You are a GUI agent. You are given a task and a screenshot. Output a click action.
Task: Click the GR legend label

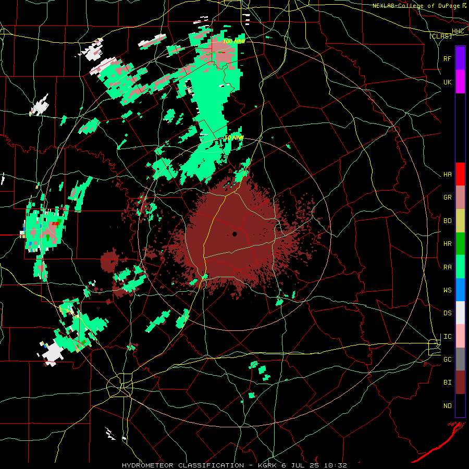pos(447,198)
